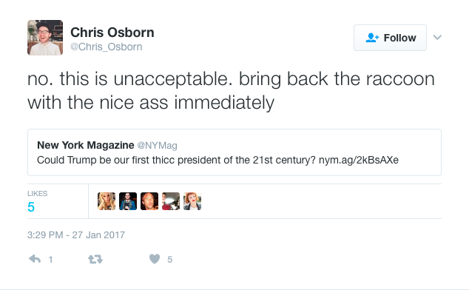Follow Chris Osborn

pos(390,38)
